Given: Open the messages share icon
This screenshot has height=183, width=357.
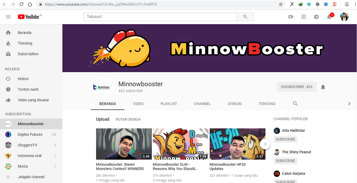Looking at the screenshot, I should [316, 17].
